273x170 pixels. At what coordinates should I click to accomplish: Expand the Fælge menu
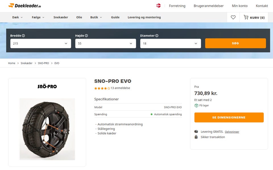point(38,17)
